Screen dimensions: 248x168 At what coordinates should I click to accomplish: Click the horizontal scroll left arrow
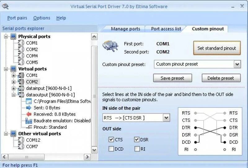click(x=4, y=157)
